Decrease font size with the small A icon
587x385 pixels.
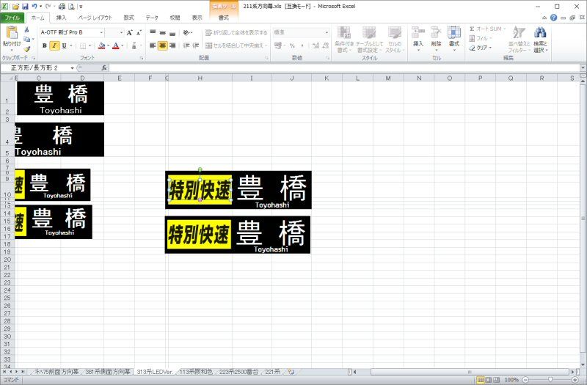139,33
